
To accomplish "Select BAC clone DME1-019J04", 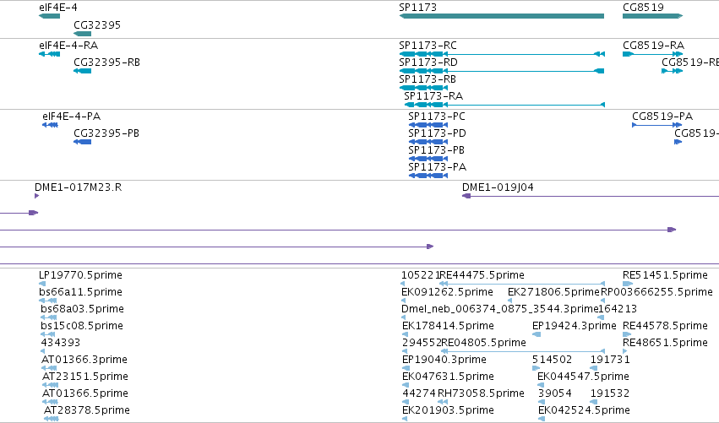I will (591, 196).
